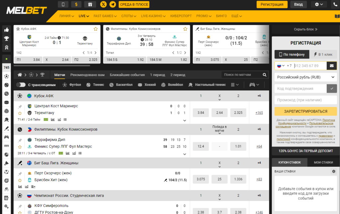Switch to Ближайшие события tab

[127, 75]
